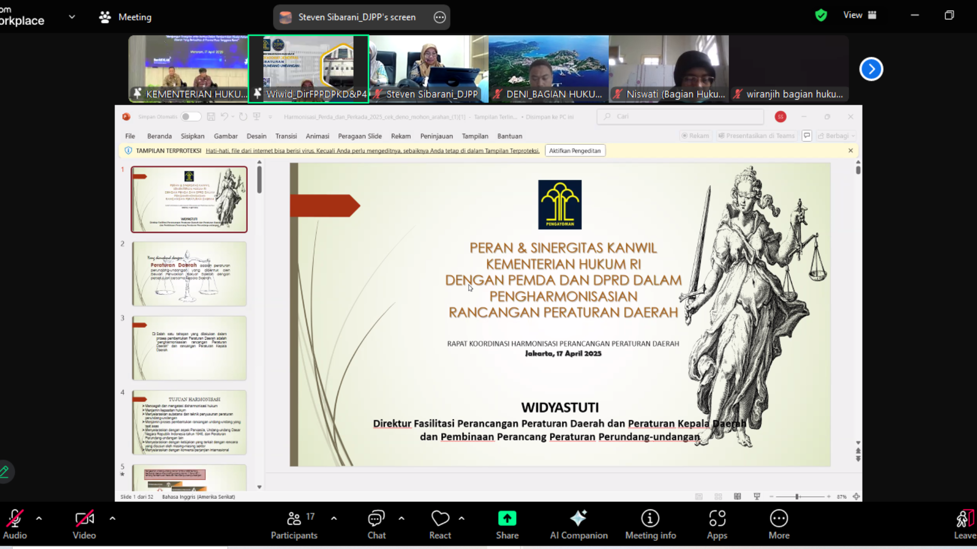Image resolution: width=977 pixels, height=549 pixels.
Task: Open the React heart icon
Action: (440, 518)
